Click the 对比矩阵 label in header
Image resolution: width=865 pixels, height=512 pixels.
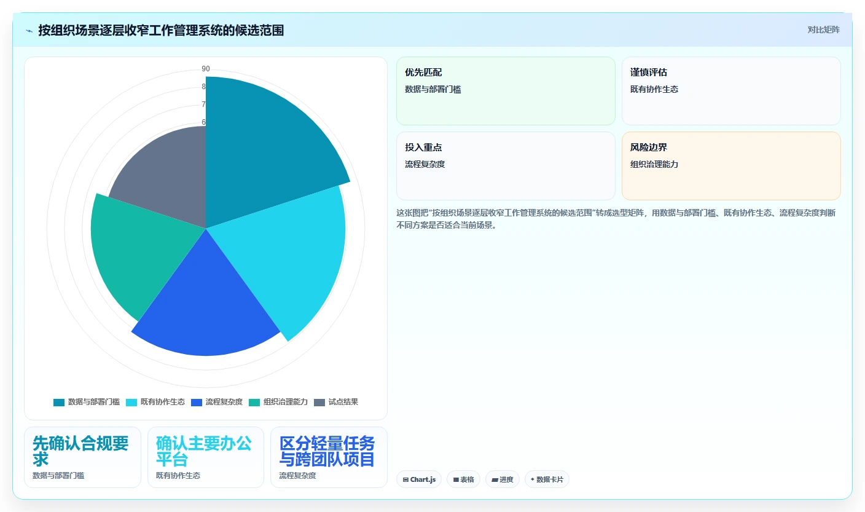pyautogui.click(x=823, y=30)
